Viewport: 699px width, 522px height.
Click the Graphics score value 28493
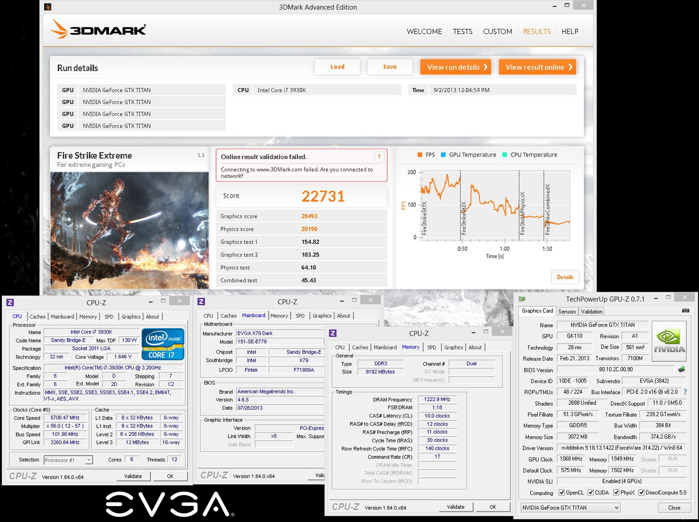tap(309, 216)
